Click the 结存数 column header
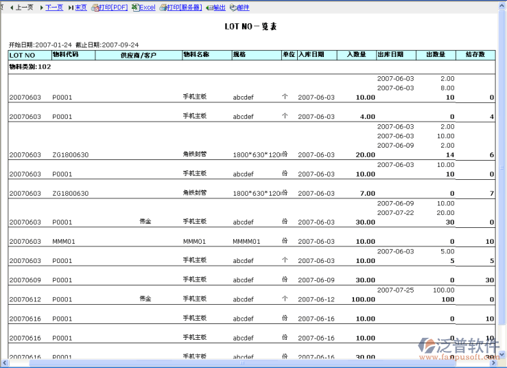 475,54
